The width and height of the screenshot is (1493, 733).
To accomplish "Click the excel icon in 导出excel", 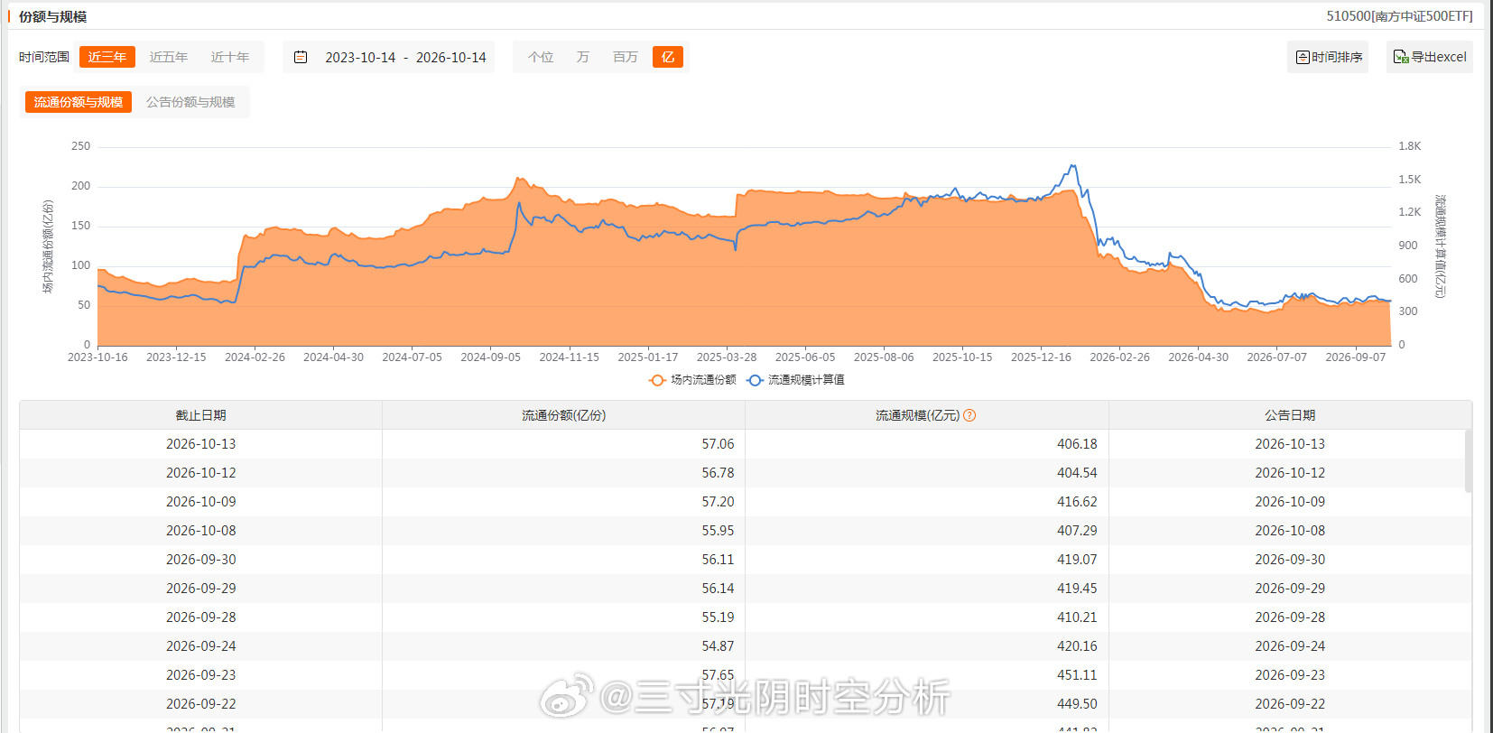I will [1401, 57].
